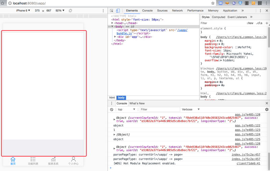Click the shield extension icon
The image size is (270, 171).
click(x=240, y=3)
